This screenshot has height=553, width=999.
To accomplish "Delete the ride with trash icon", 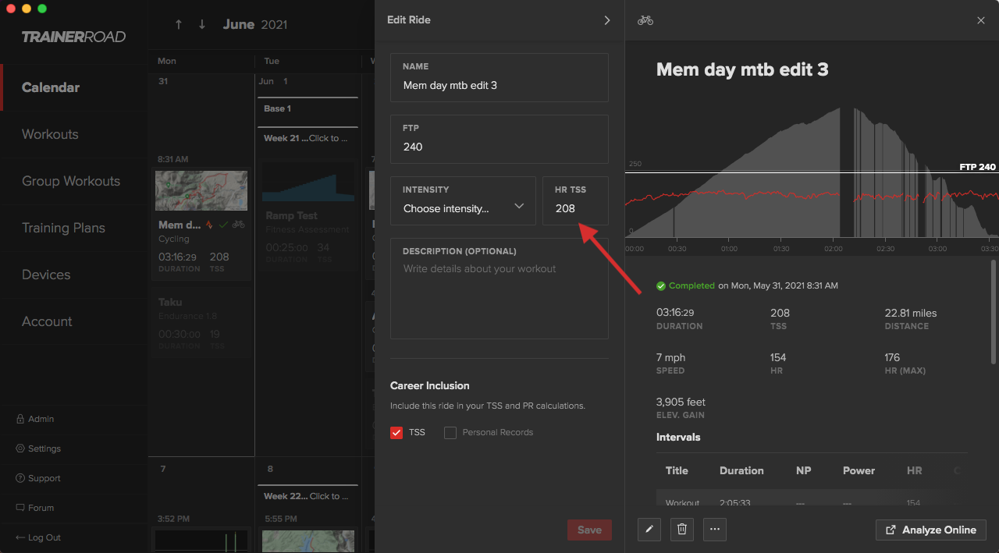I will (682, 530).
